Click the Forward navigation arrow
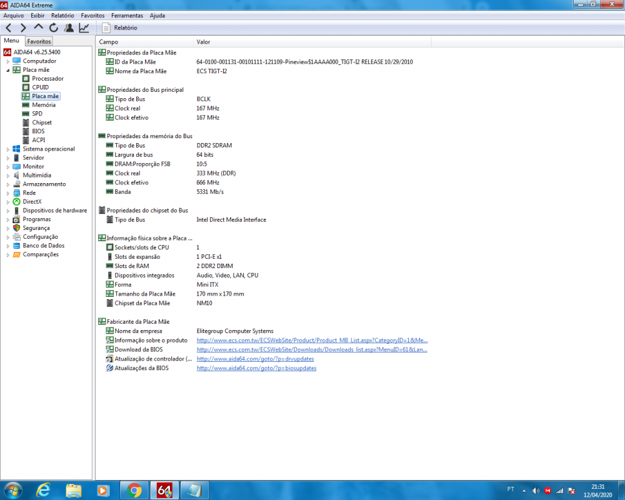 click(23, 27)
